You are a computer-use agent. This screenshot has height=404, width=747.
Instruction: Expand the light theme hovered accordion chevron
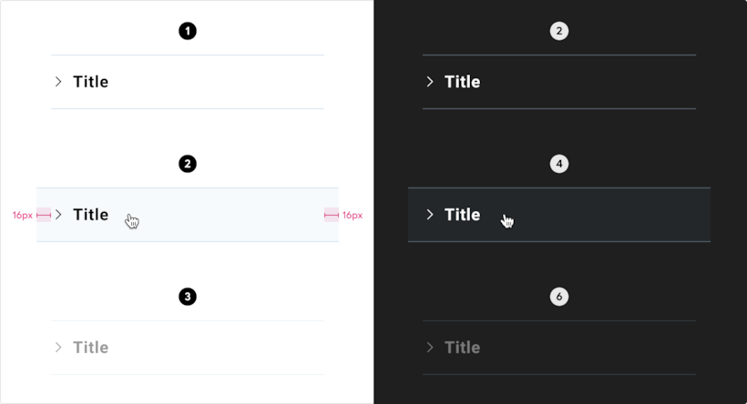coord(58,215)
